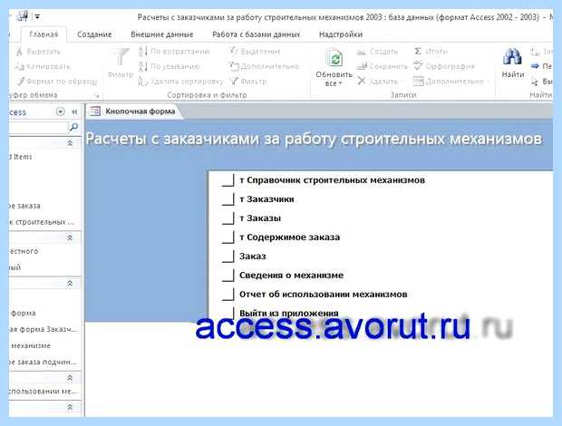Click Spelling (Орфография) icon
This screenshot has height=426, width=562.
[x=418, y=66]
